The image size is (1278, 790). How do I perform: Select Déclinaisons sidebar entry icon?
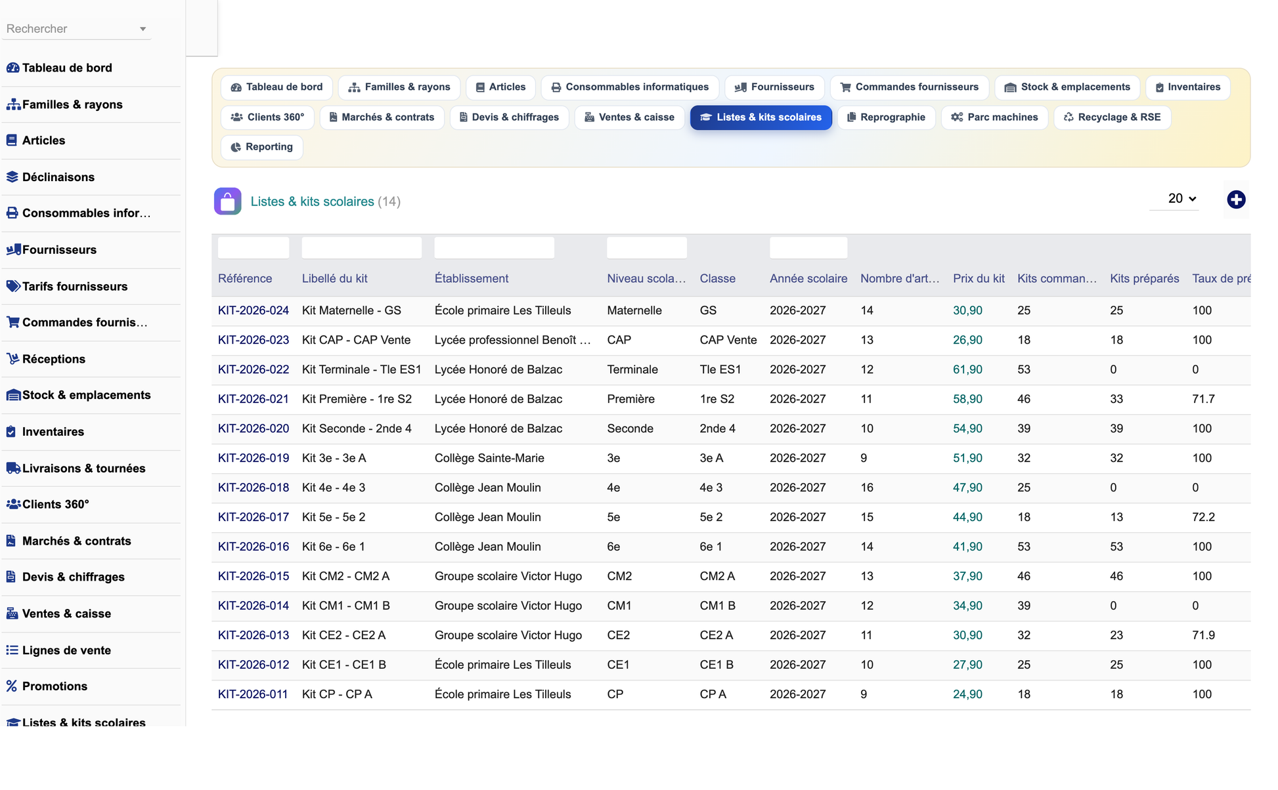[x=12, y=177]
